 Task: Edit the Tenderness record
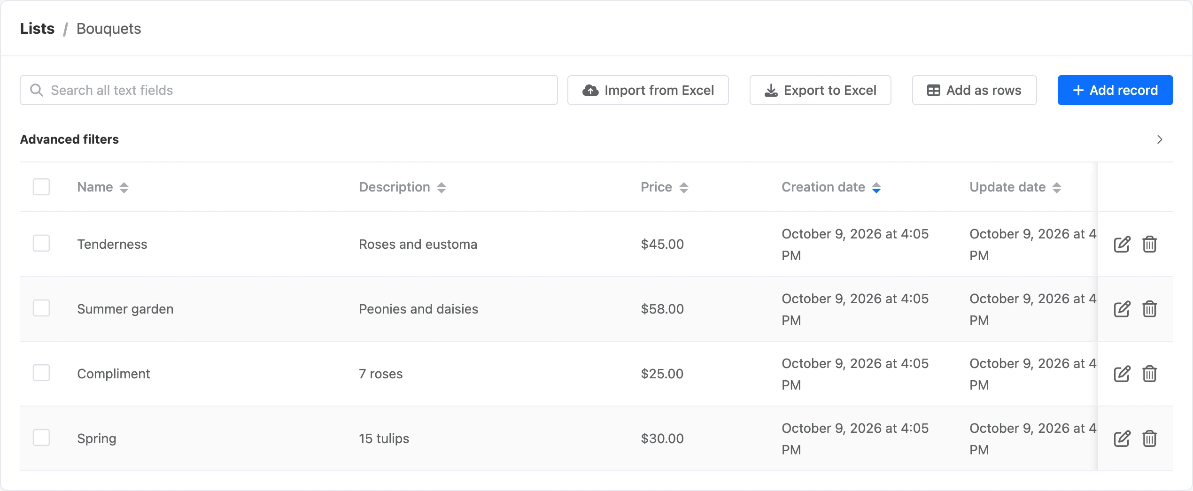tap(1122, 245)
